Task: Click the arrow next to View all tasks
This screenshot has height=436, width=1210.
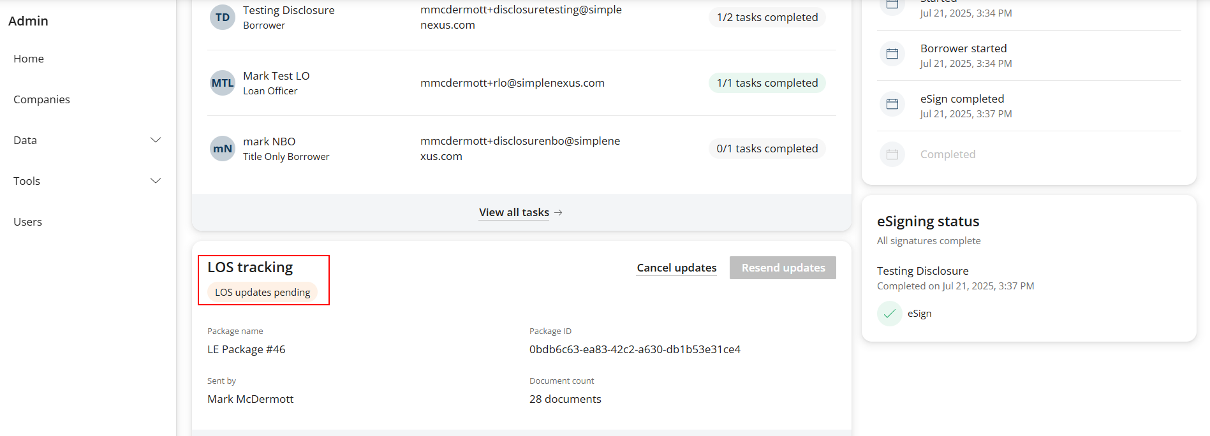Action: [558, 213]
